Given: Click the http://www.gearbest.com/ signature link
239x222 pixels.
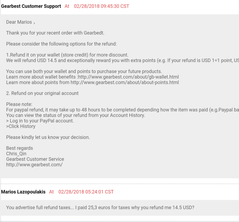Looking at the screenshot, I should (x=34, y=165).
